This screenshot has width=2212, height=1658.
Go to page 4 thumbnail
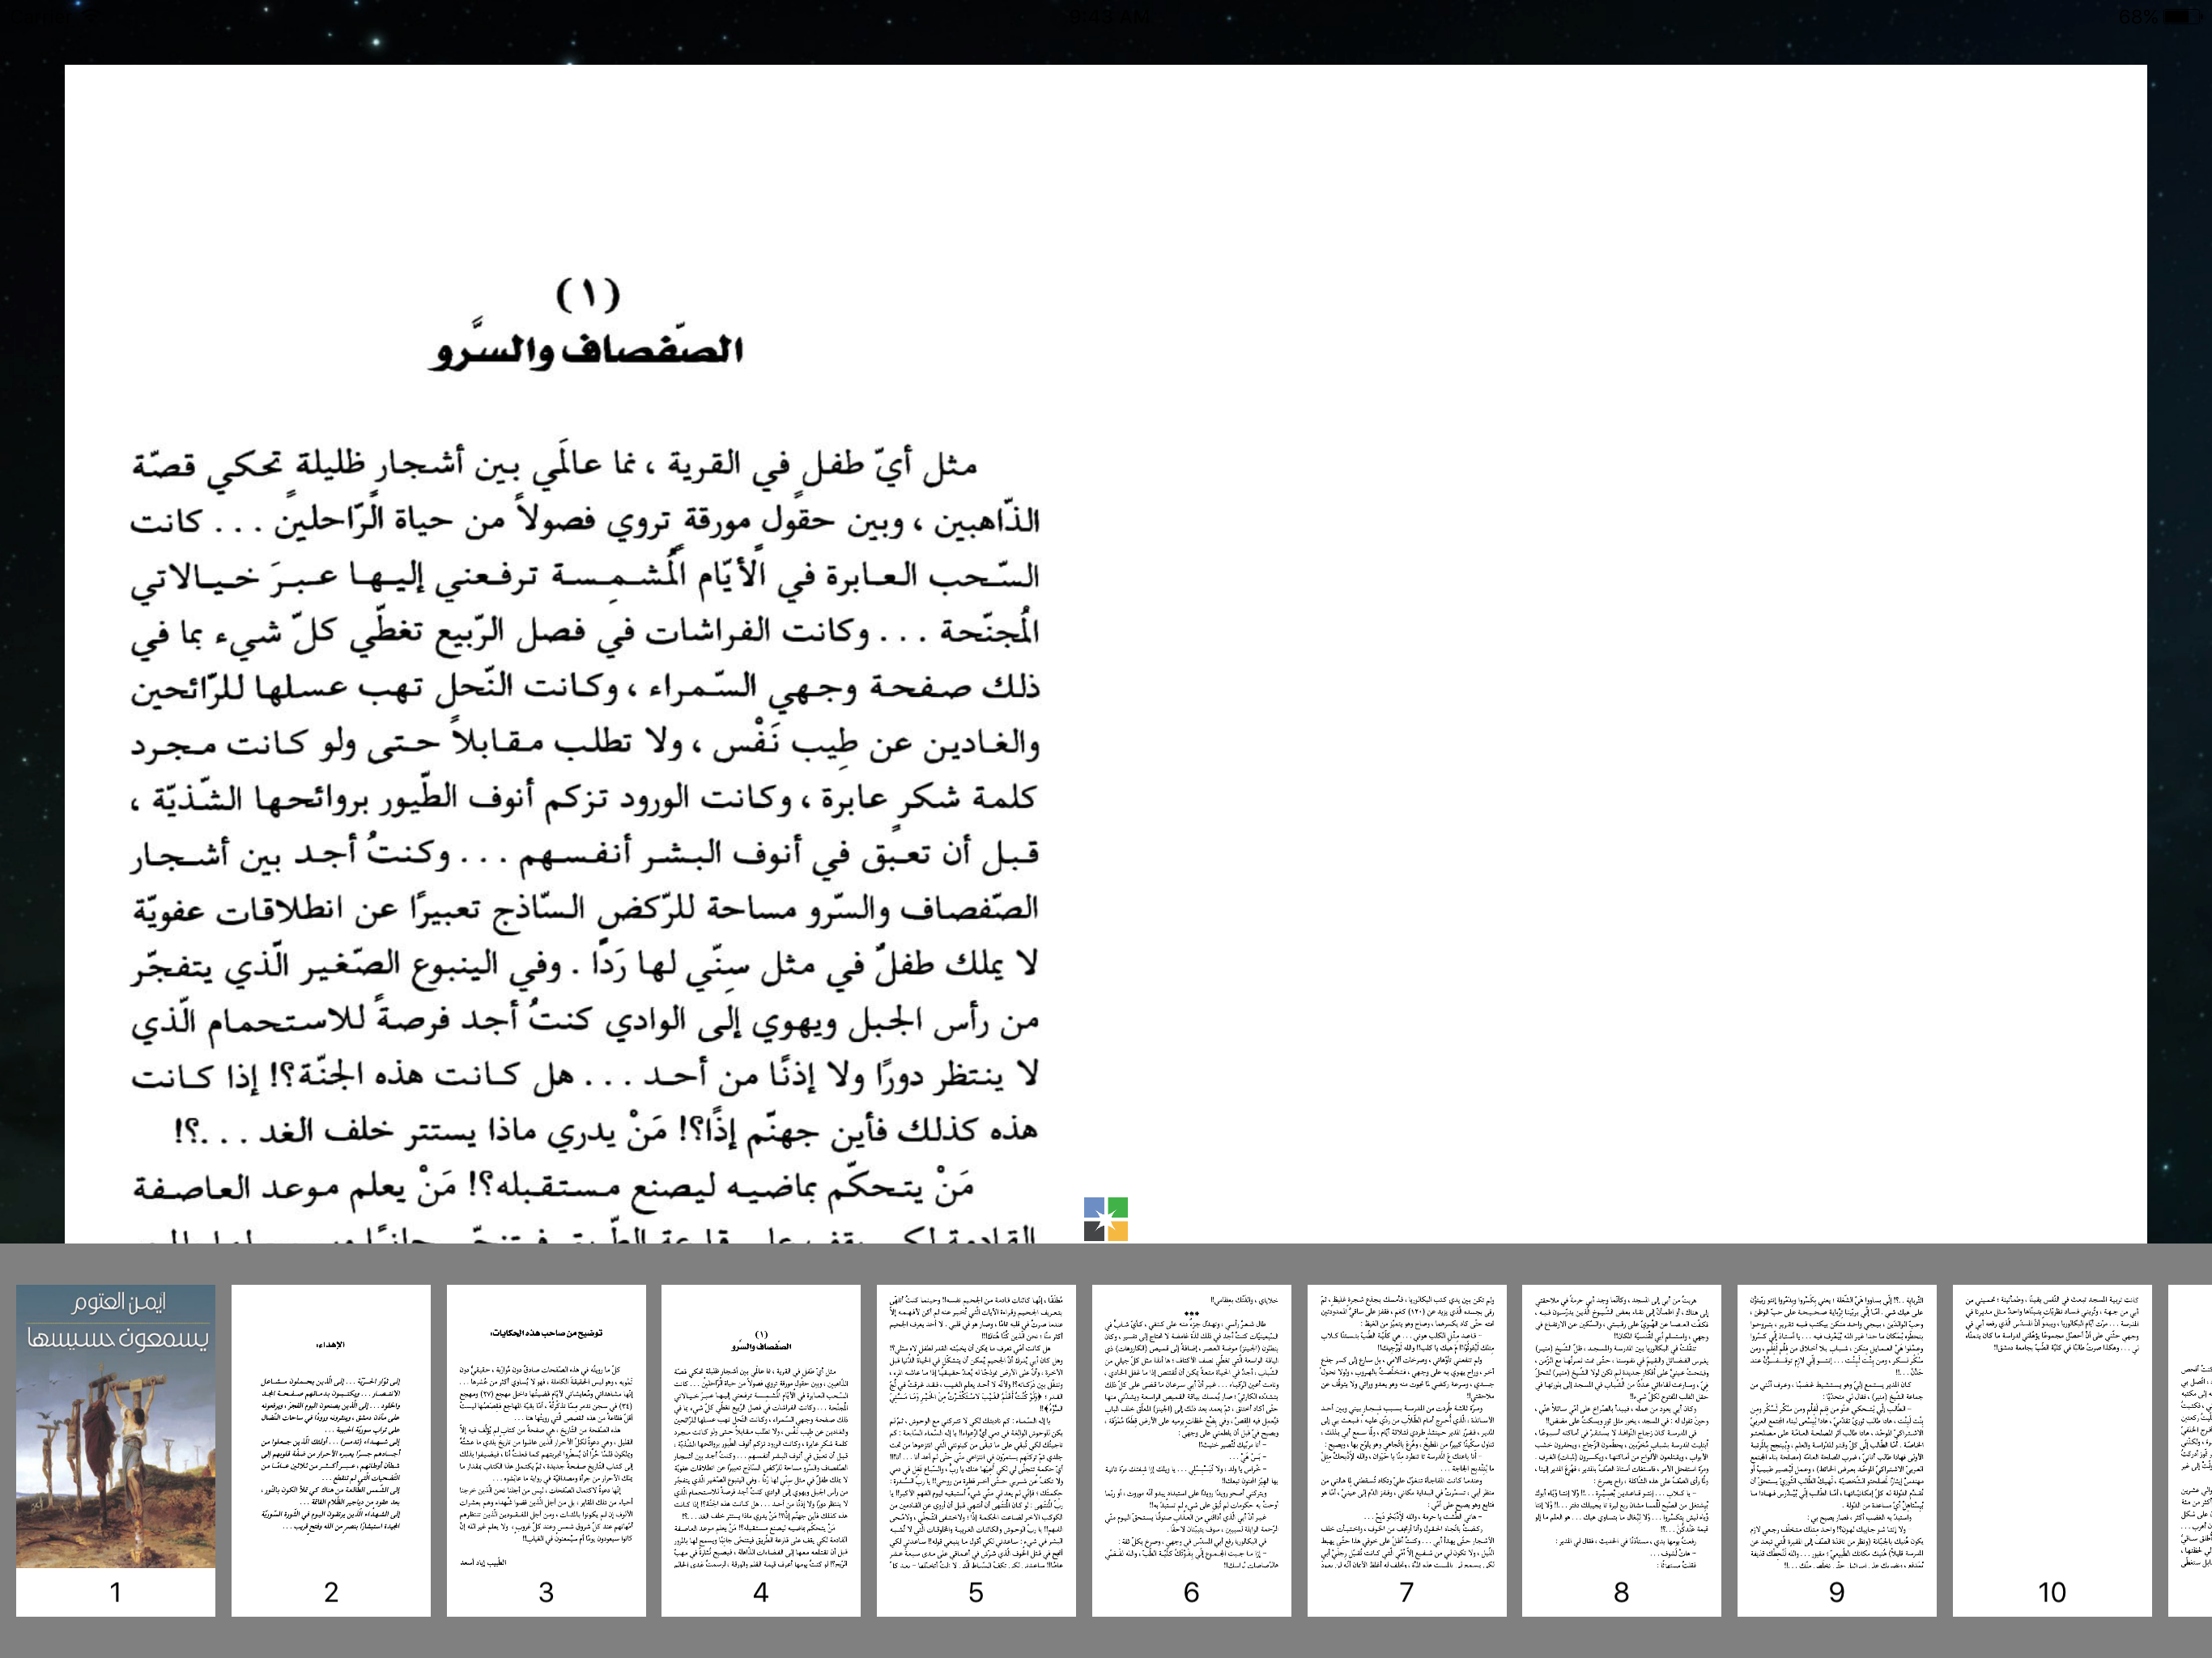(x=761, y=1449)
